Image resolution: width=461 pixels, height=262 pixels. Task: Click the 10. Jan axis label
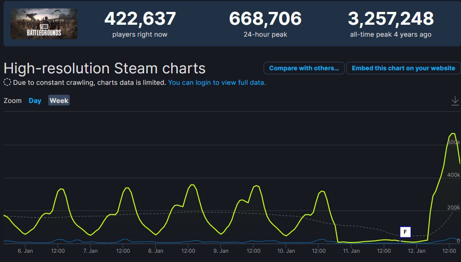[286, 251]
